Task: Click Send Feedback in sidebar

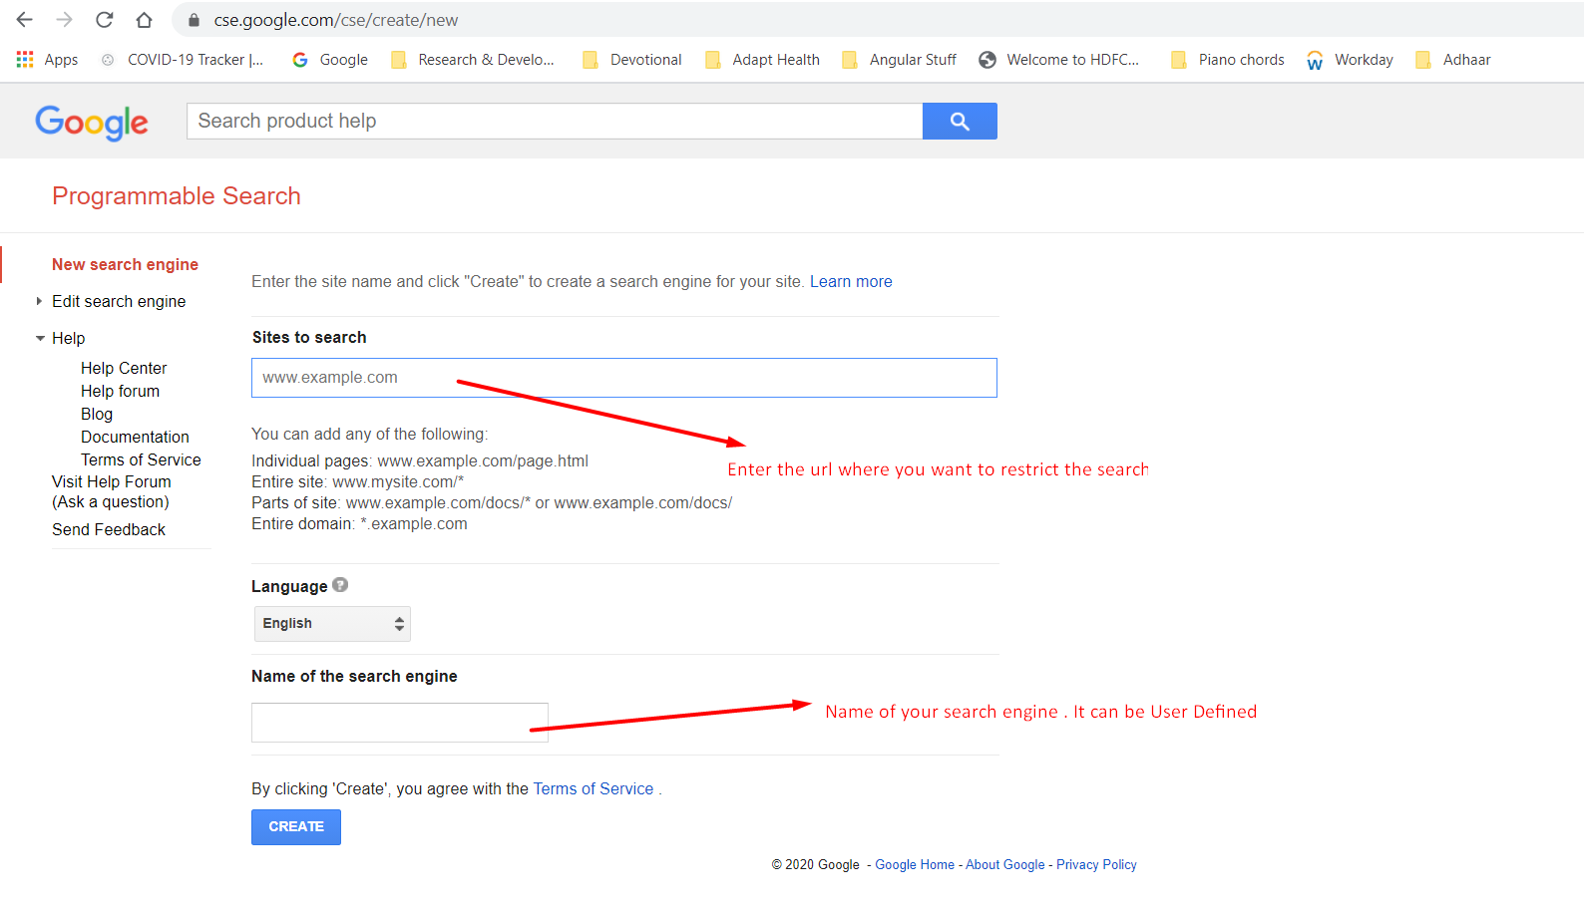Action: point(109,529)
